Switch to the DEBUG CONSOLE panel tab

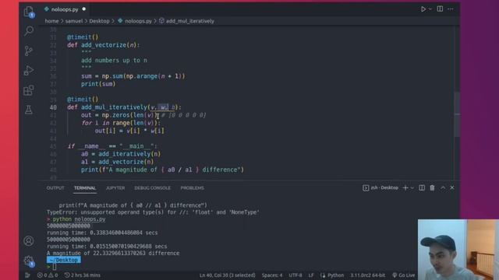pyautogui.click(x=153, y=188)
